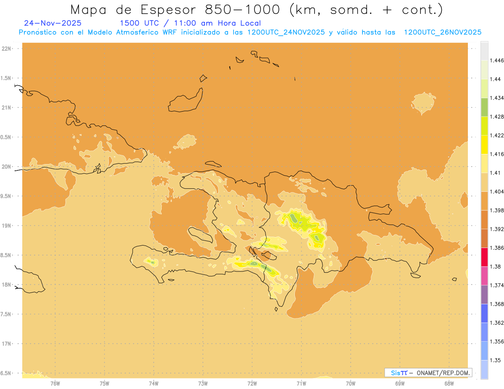Click the legend value 1.374
This screenshot has height=389, width=504.
point(497,285)
